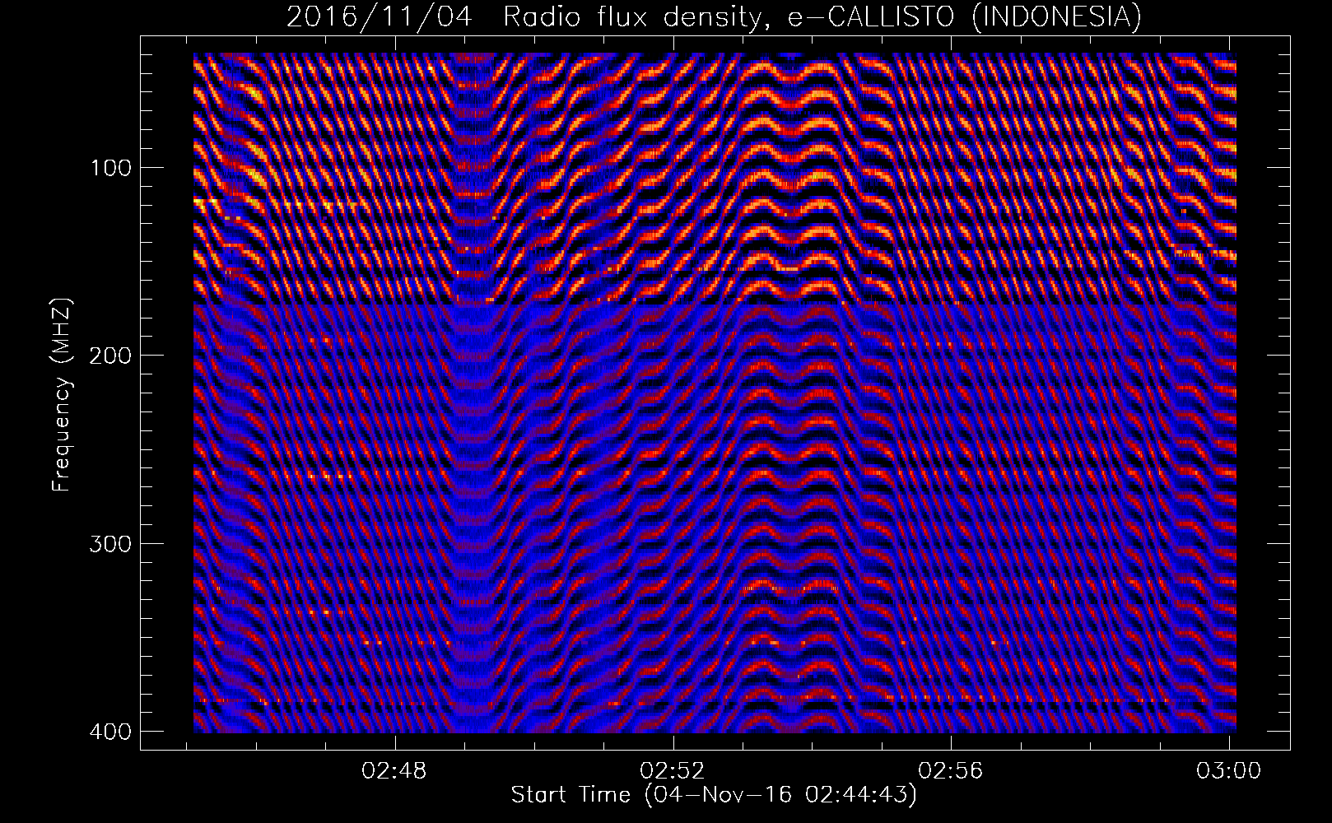This screenshot has width=1332, height=823.
Task: Click the 300 frequency tick label
Action: click(x=109, y=544)
